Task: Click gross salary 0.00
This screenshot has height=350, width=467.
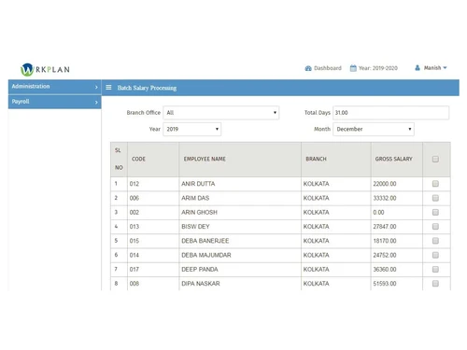Action: (378, 213)
